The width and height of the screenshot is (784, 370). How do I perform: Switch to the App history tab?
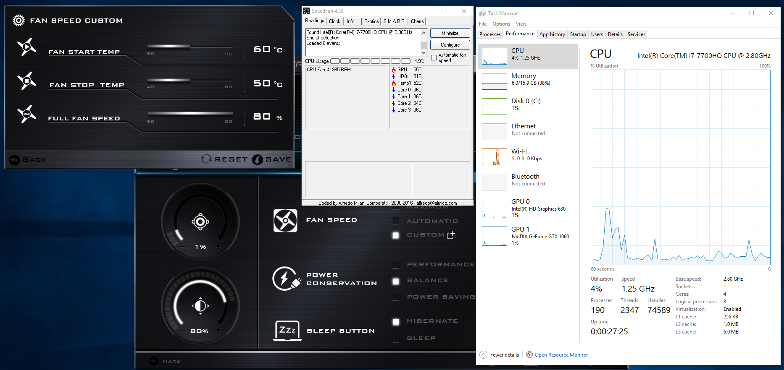tap(552, 34)
